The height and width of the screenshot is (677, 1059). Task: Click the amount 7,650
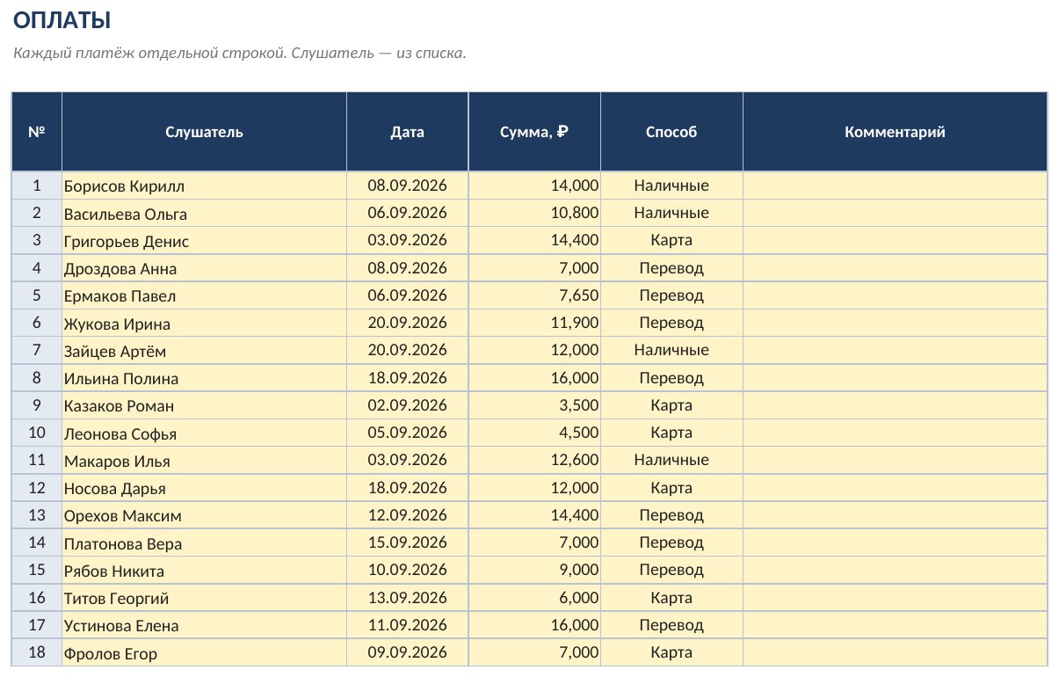pos(534,295)
